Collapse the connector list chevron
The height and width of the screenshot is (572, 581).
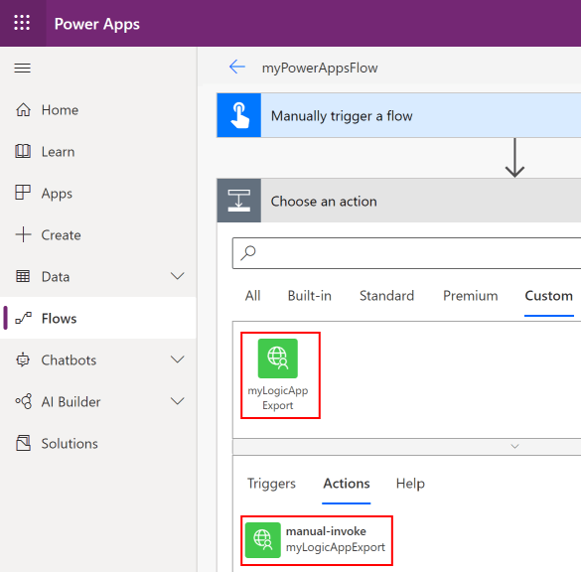(514, 447)
